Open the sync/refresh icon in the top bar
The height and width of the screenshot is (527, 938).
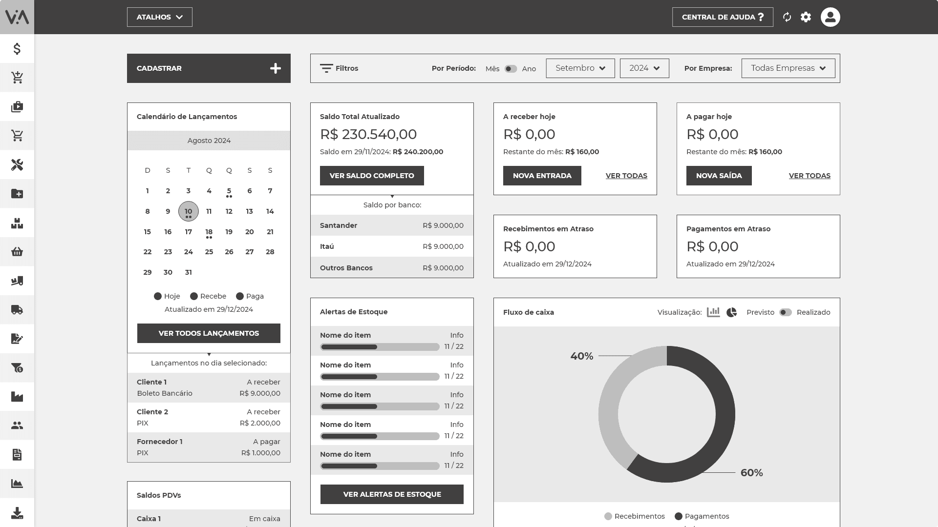787,17
